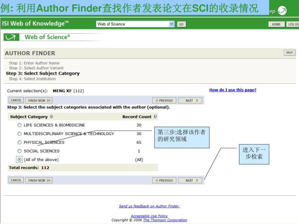The width and height of the screenshot is (299, 224).
Task: Select LIFE SCIENCES & BIOMEDICINE radio button
Action: point(20,125)
